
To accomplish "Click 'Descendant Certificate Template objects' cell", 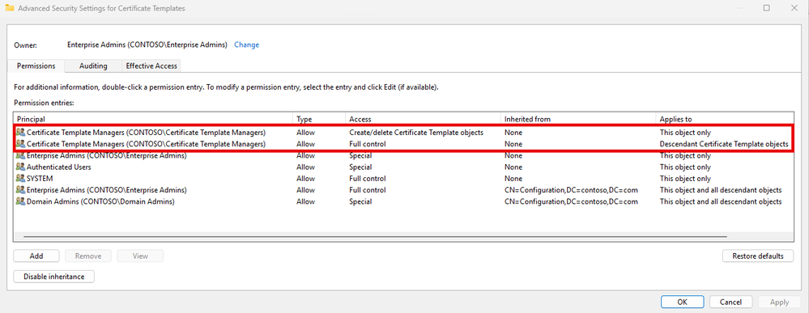I will click(724, 144).
